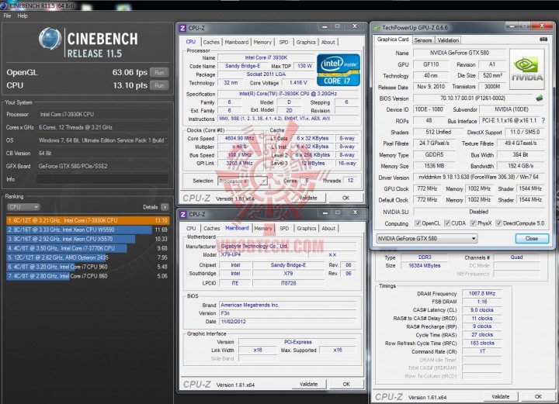The image size is (559, 404).
Task: Click the BIOS Version value in GPU-Z
Action: (x=472, y=98)
